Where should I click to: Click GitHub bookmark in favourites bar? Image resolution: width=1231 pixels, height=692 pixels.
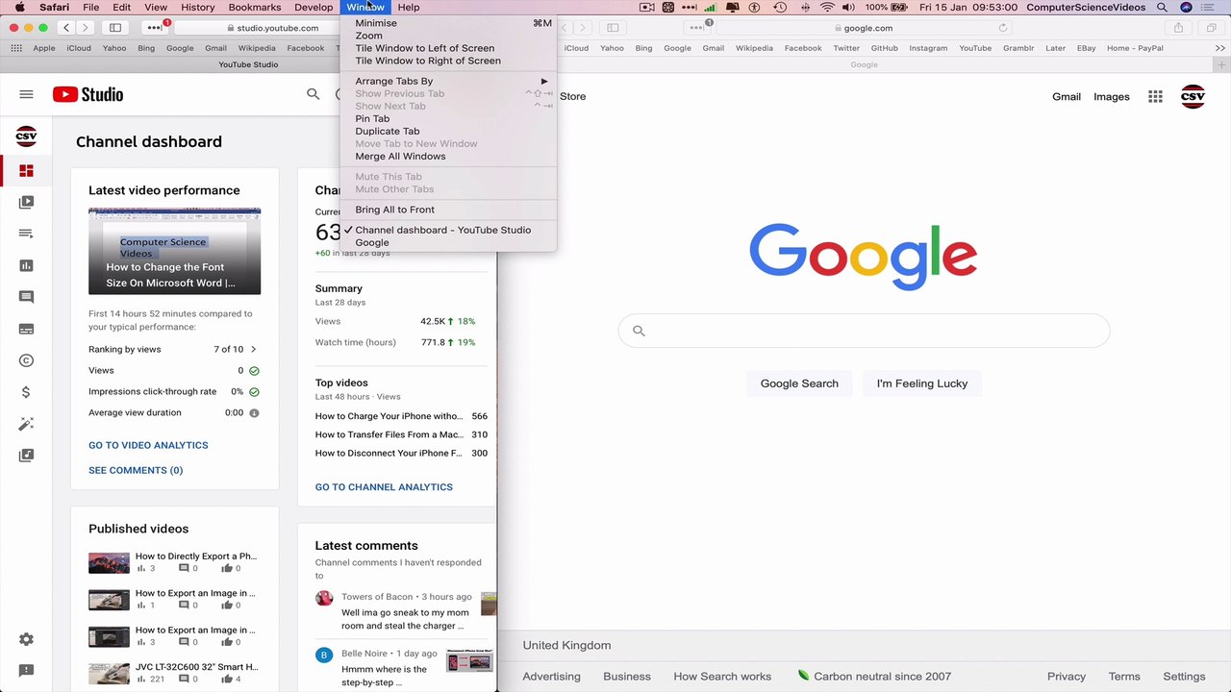pos(884,48)
